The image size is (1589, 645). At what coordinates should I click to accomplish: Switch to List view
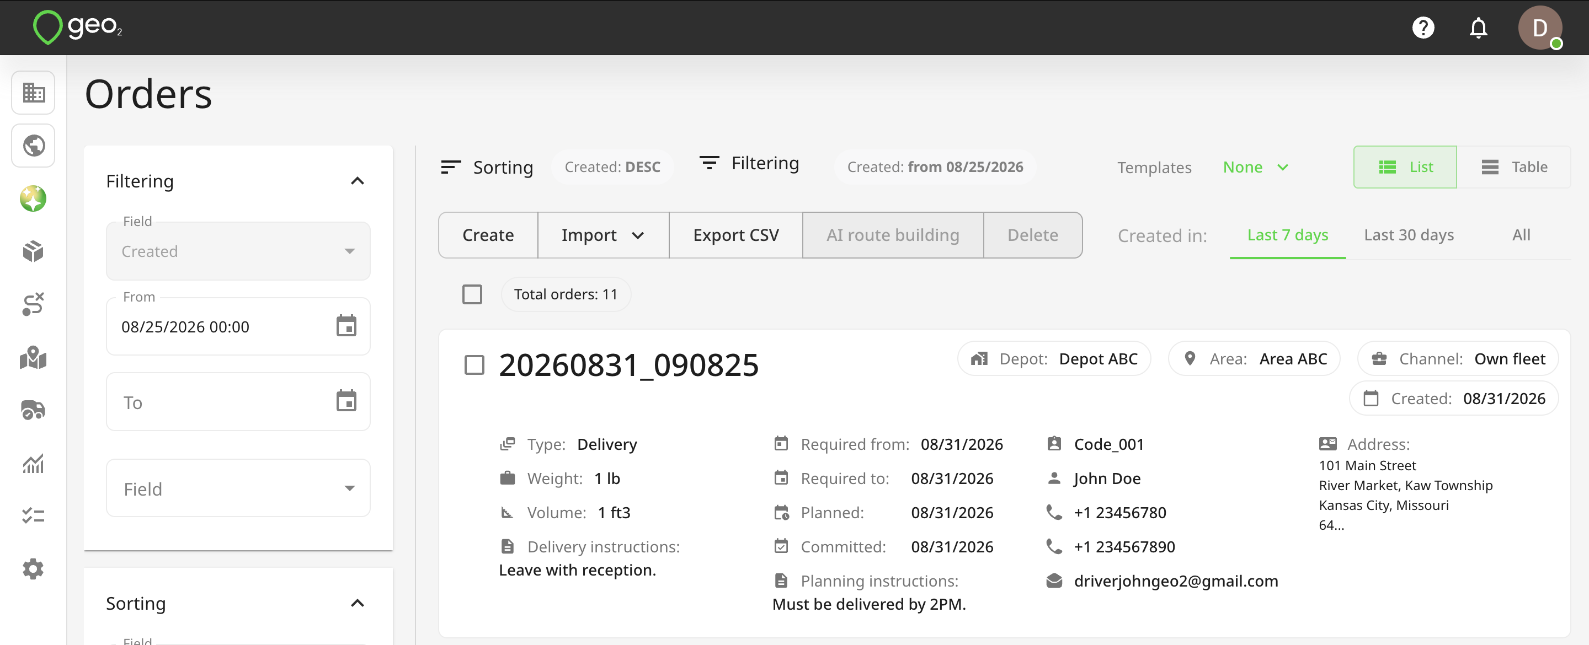pyautogui.click(x=1405, y=167)
